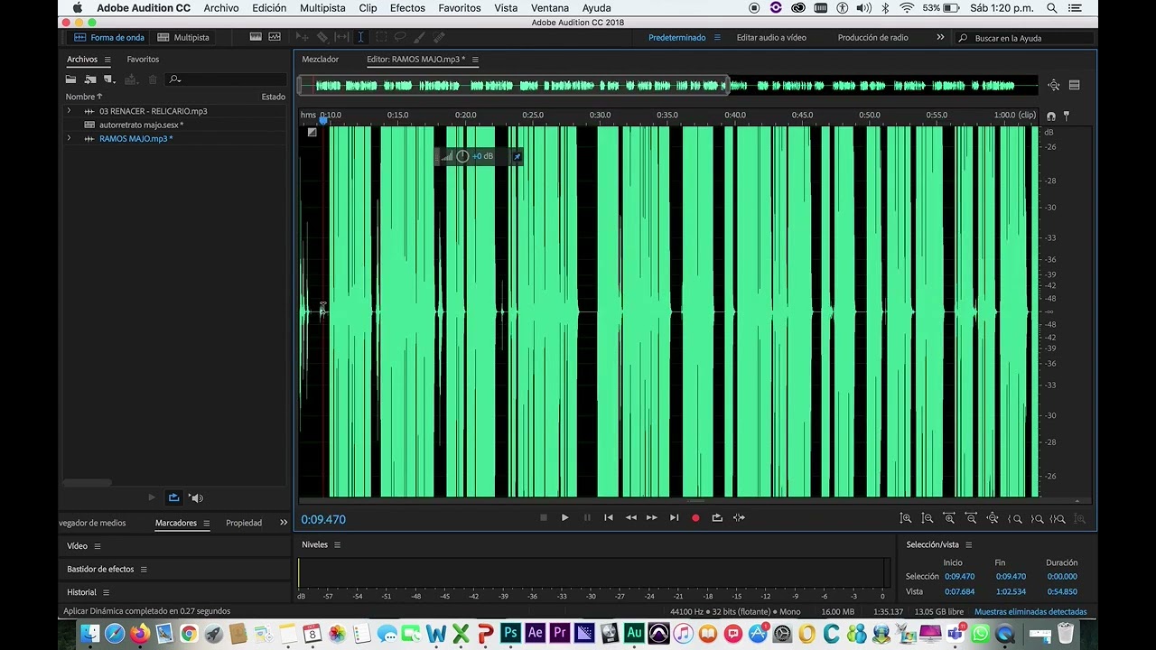The image size is (1156, 650).
Task: Show the spectral frequency display
Action: click(256, 37)
